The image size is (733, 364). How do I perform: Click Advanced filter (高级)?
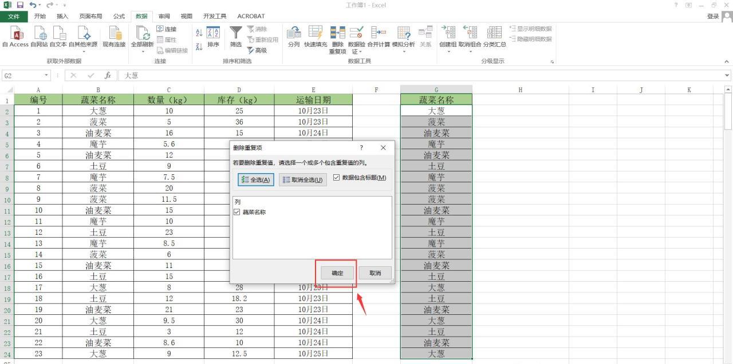[x=257, y=50]
